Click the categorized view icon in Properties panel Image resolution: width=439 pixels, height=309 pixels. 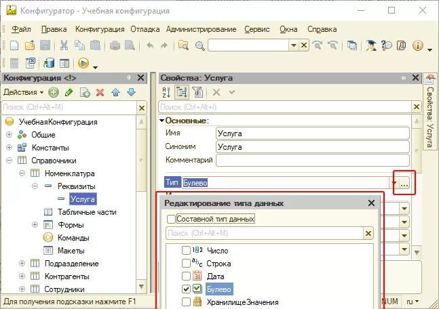[x=182, y=92]
